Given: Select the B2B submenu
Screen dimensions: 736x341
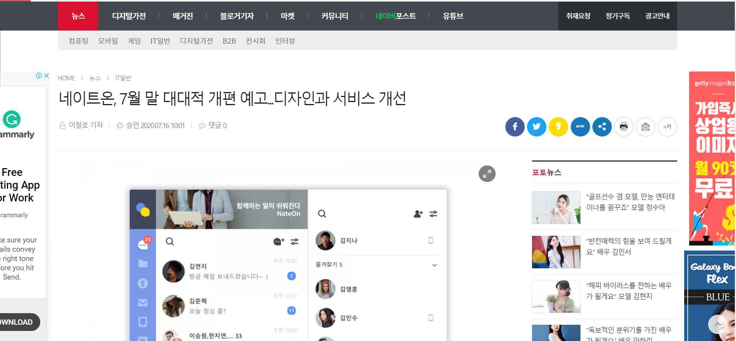Looking at the screenshot, I should (229, 41).
